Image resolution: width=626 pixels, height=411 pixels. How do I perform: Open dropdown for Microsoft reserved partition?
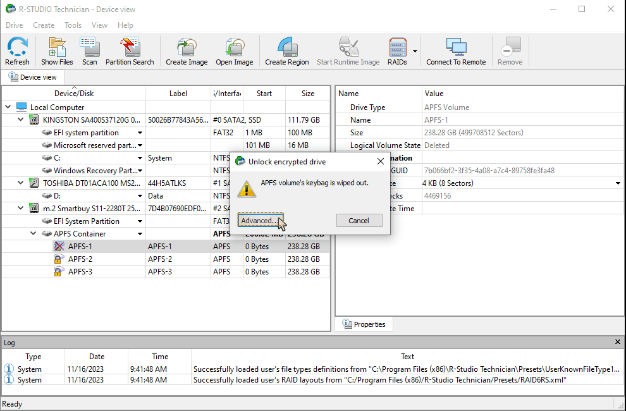click(x=140, y=145)
